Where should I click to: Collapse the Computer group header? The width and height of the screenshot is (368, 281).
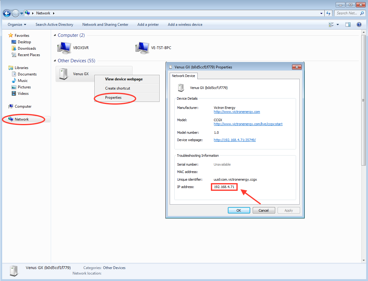pyautogui.click(x=55, y=35)
